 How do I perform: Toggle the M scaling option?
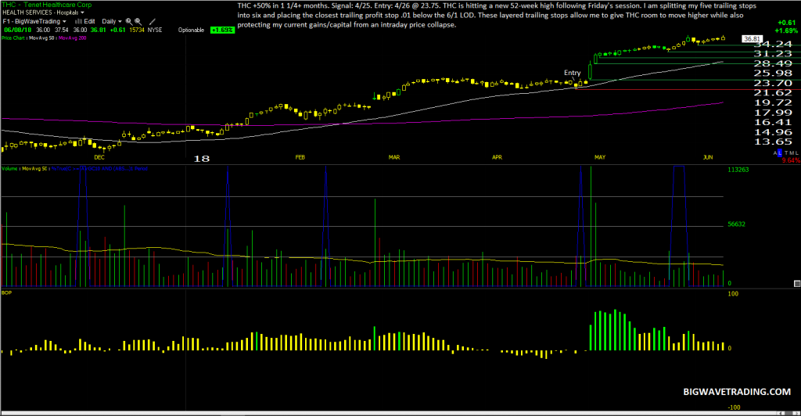792,153
